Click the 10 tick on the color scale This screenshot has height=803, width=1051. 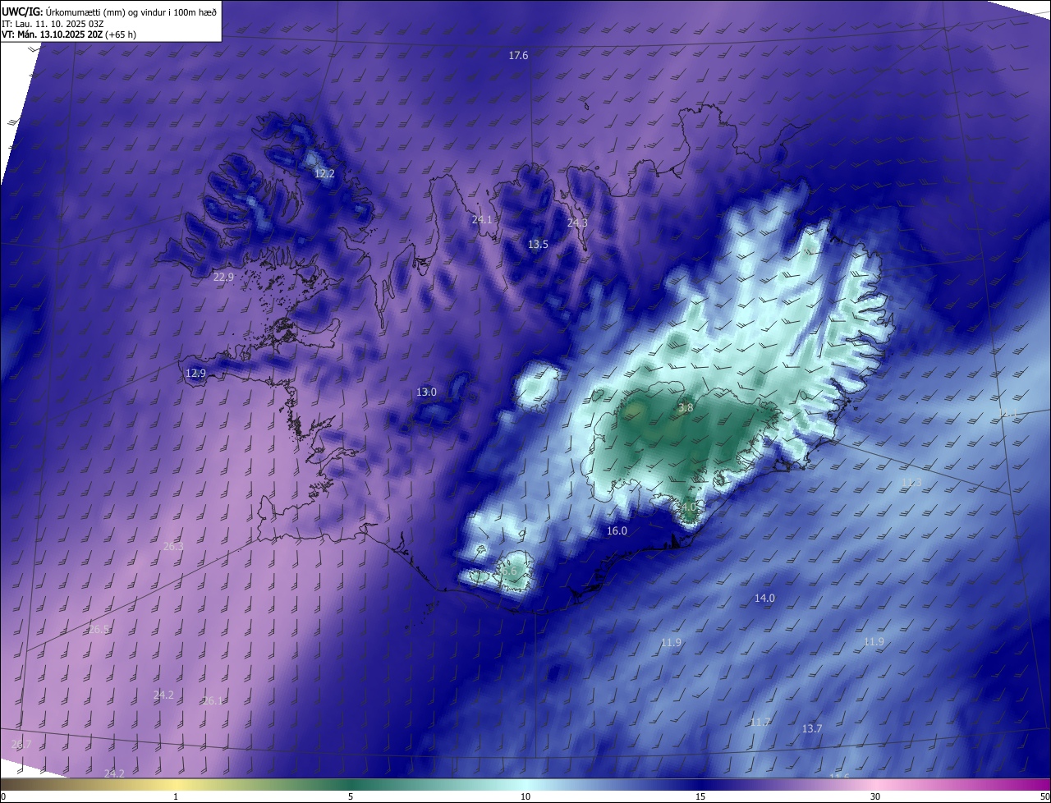(525, 796)
